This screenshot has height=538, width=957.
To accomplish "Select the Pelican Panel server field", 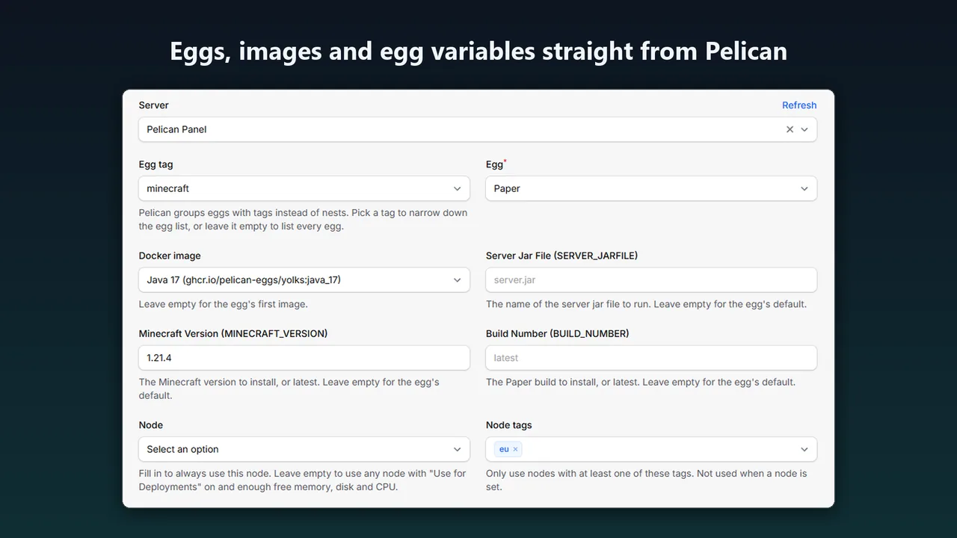I will pos(478,129).
